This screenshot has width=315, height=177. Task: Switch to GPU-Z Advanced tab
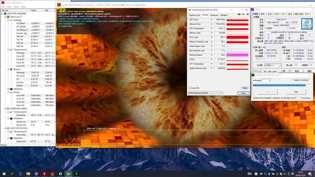pyautogui.click(x=214, y=15)
